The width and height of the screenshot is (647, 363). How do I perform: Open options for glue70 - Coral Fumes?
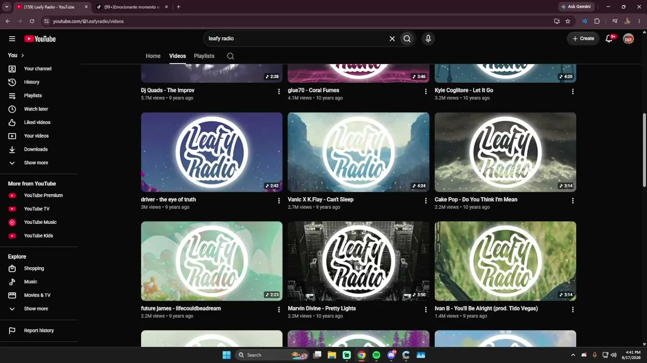tap(426, 92)
